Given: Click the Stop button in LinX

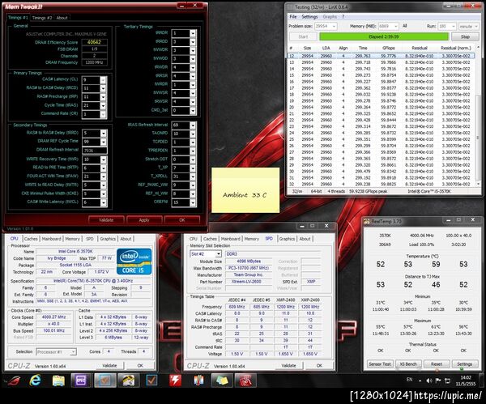Looking at the screenshot, I should point(465,36).
